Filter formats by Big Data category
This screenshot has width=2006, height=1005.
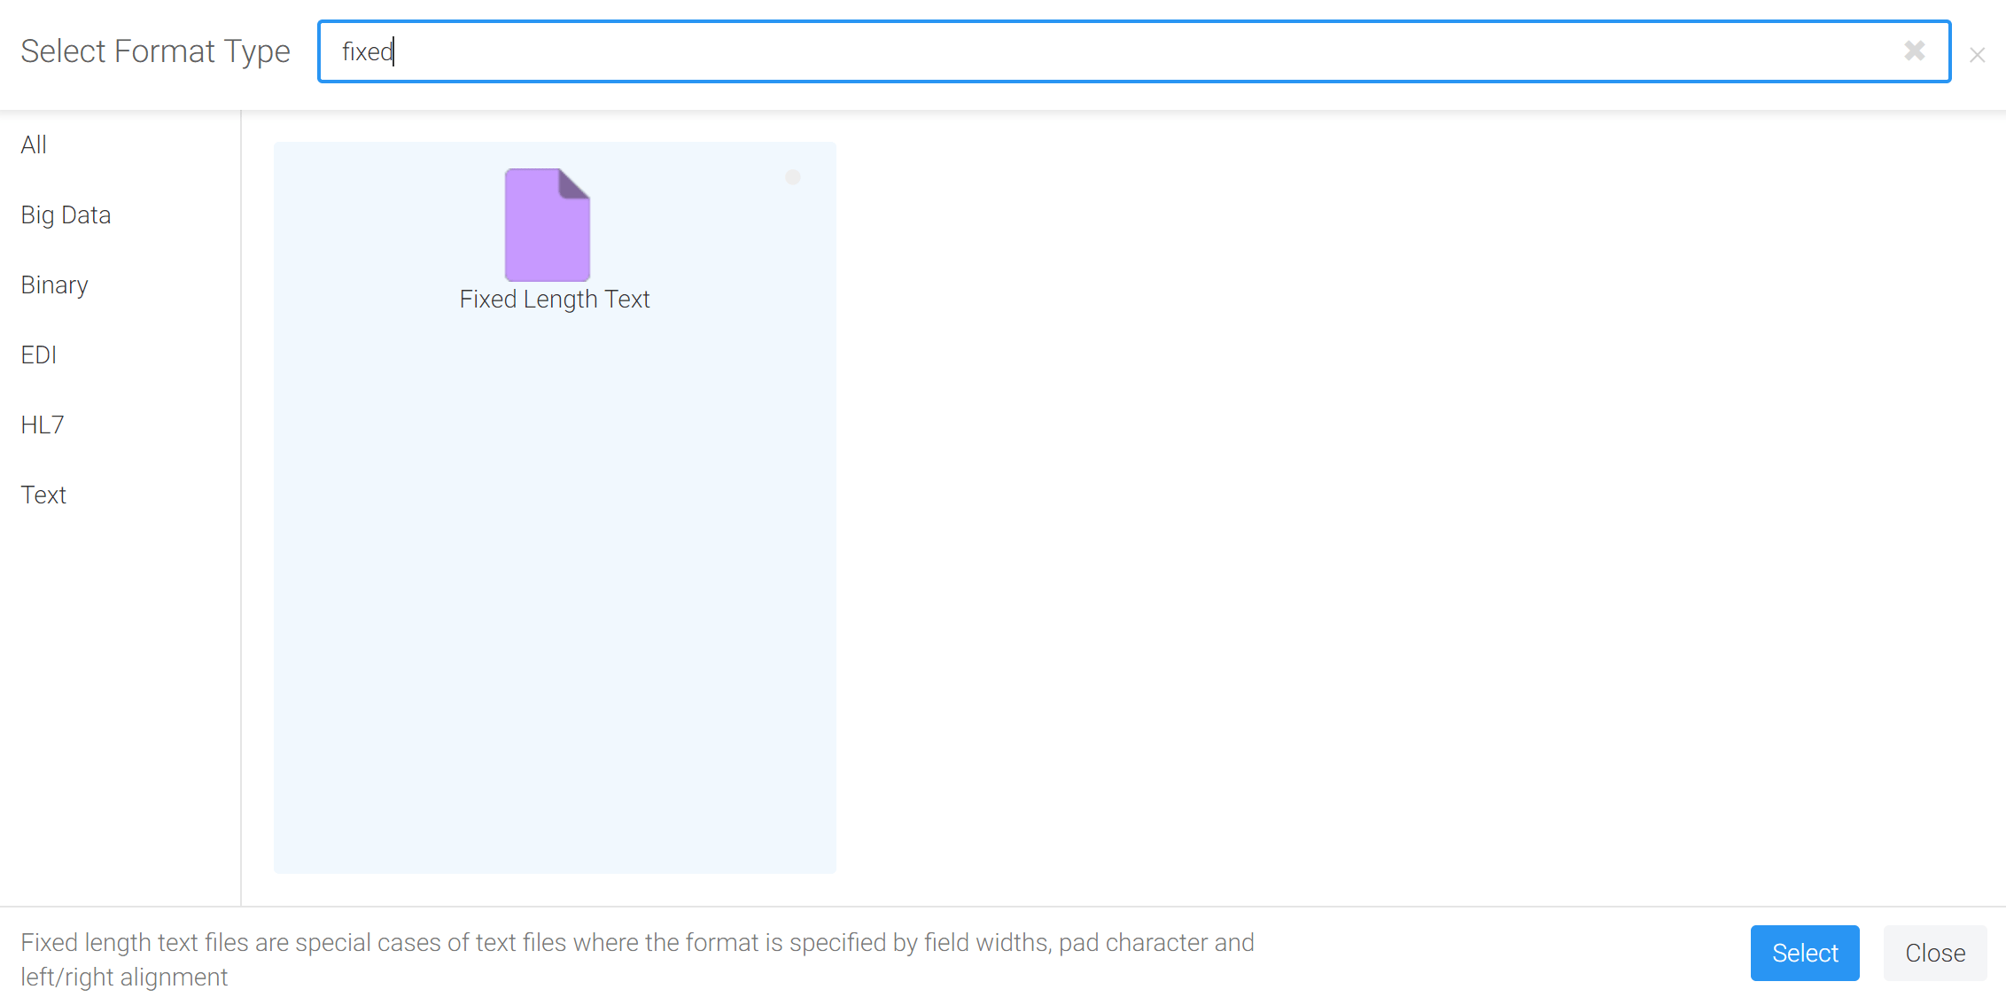(x=66, y=214)
